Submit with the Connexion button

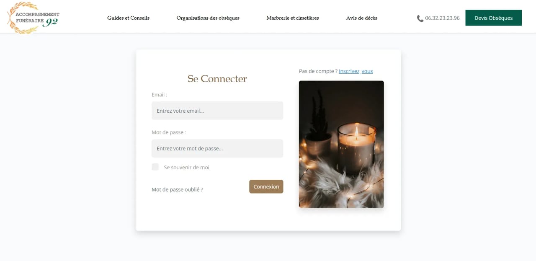[x=266, y=186]
